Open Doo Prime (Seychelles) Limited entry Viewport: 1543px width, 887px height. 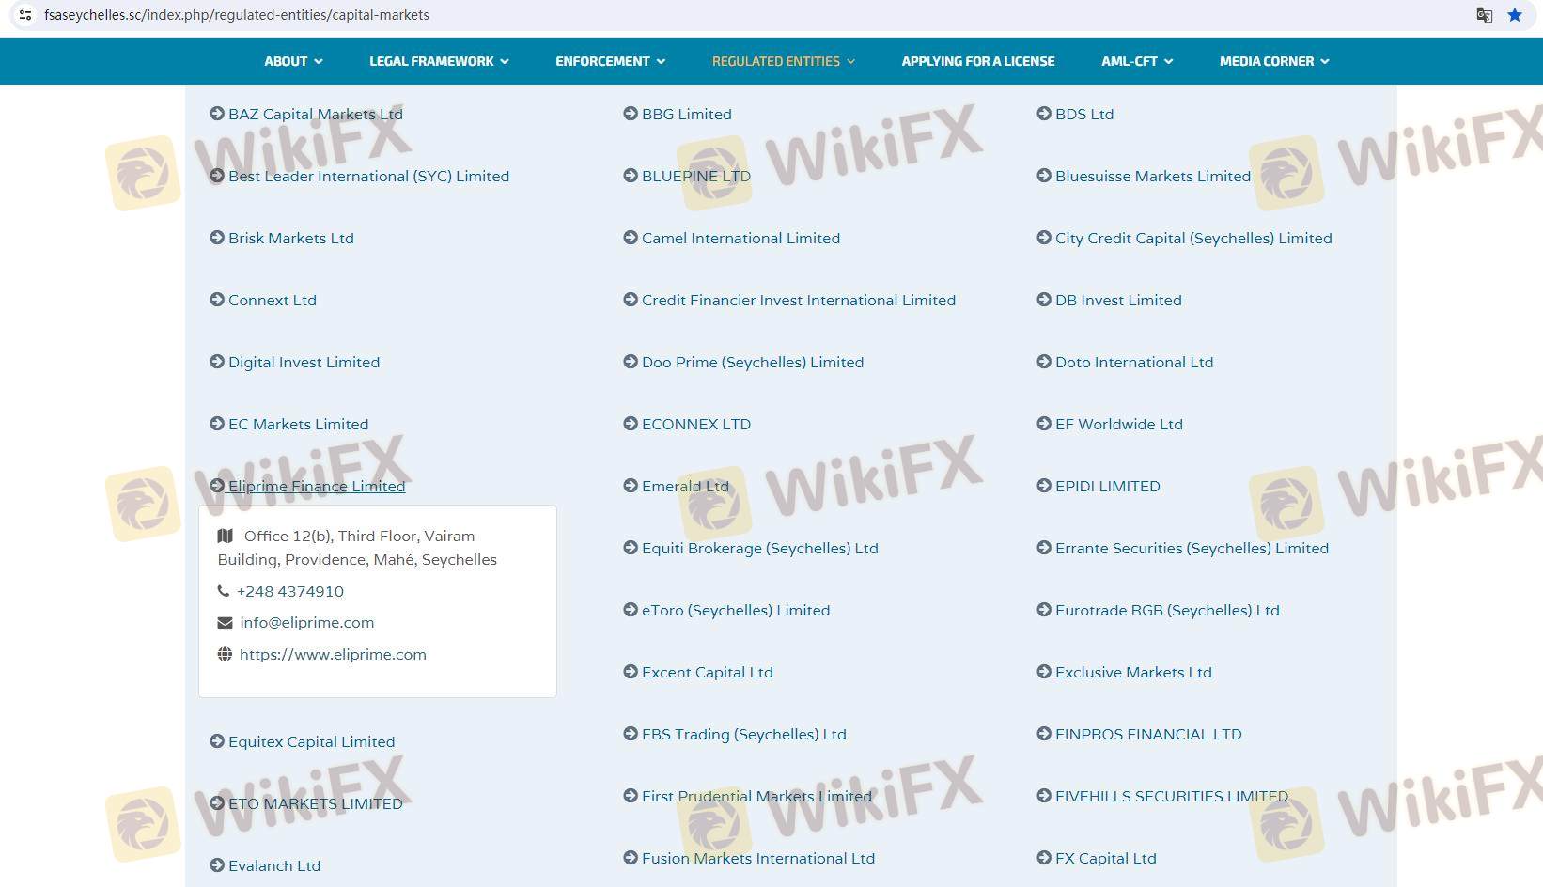click(753, 362)
